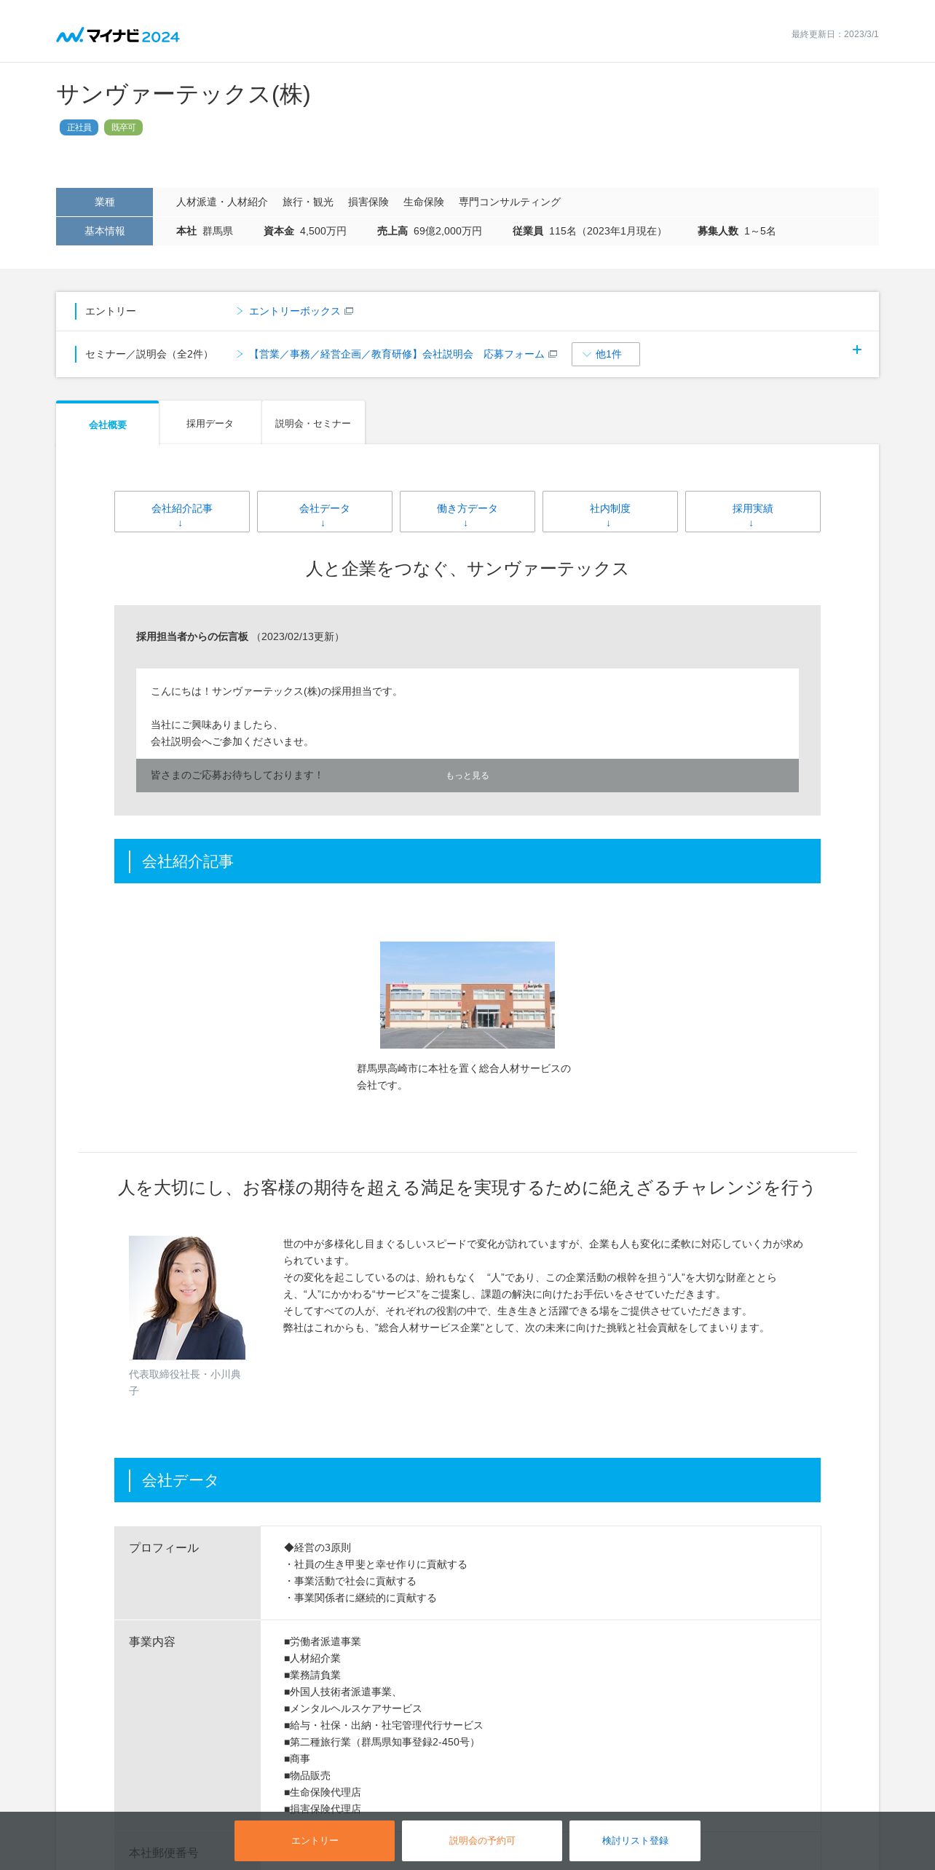Jump to 社内制度 section
This screenshot has width=935, height=1870.
610,511
